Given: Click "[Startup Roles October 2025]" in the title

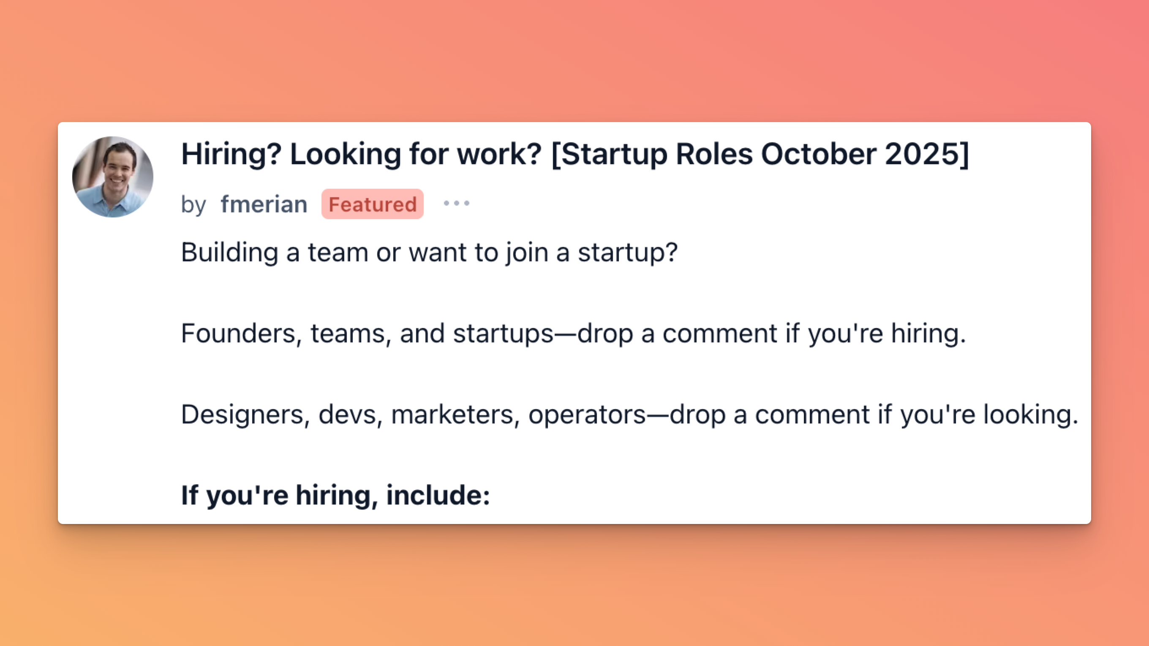Looking at the screenshot, I should point(760,154).
